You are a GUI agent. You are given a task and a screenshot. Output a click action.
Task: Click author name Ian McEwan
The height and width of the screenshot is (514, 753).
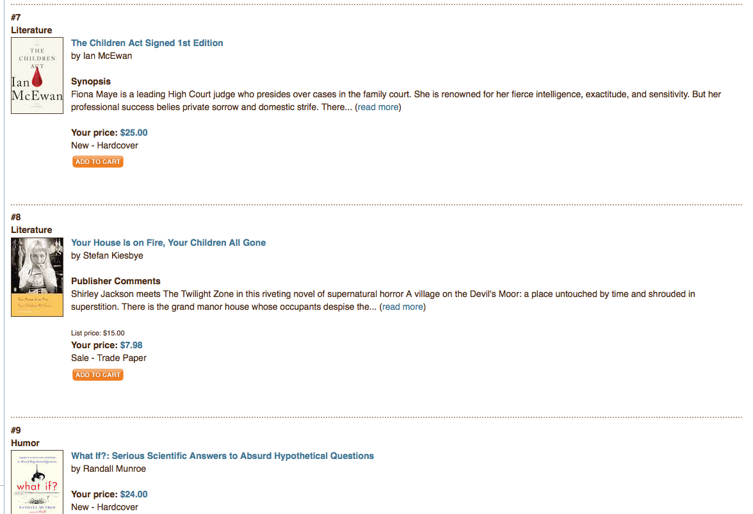tap(108, 56)
